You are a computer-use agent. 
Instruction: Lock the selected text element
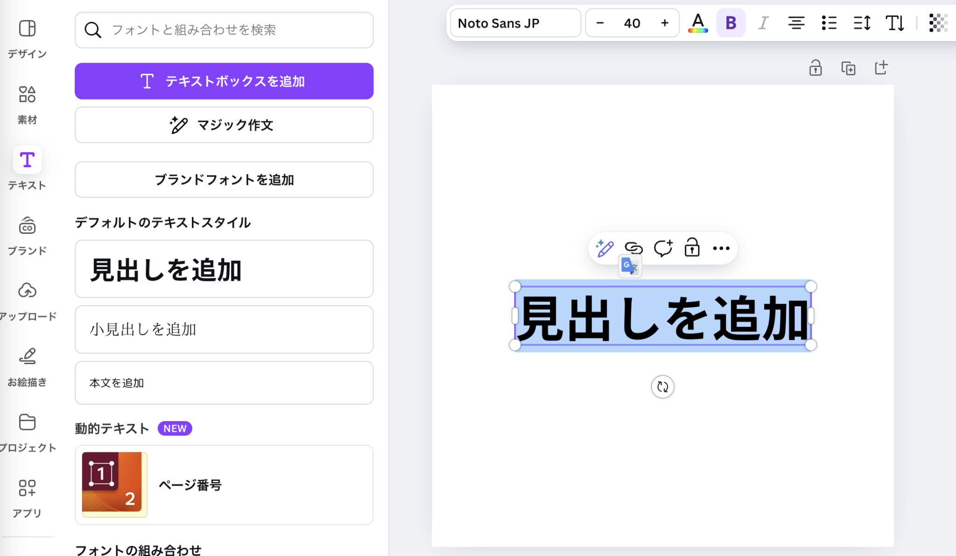692,248
